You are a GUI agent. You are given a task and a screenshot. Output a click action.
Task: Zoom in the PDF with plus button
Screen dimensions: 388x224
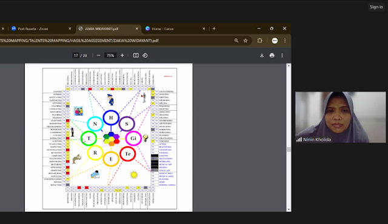coord(122,55)
